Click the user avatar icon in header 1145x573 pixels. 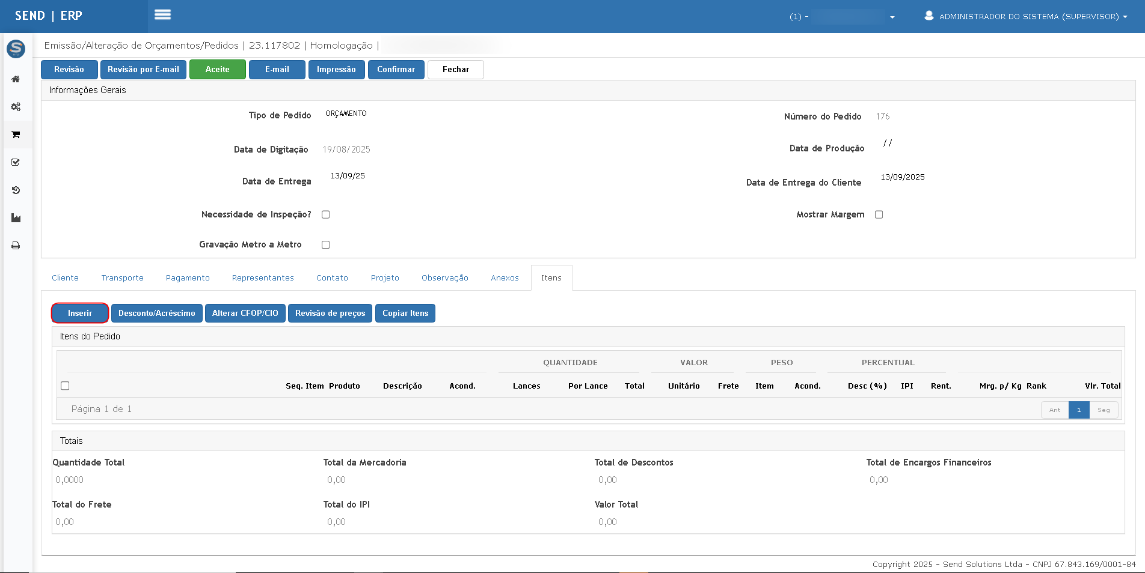point(929,16)
